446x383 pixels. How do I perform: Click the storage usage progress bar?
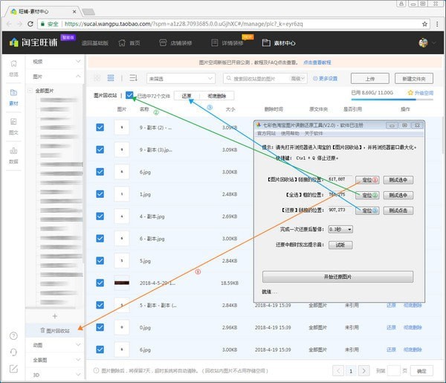[x=392, y=100]
